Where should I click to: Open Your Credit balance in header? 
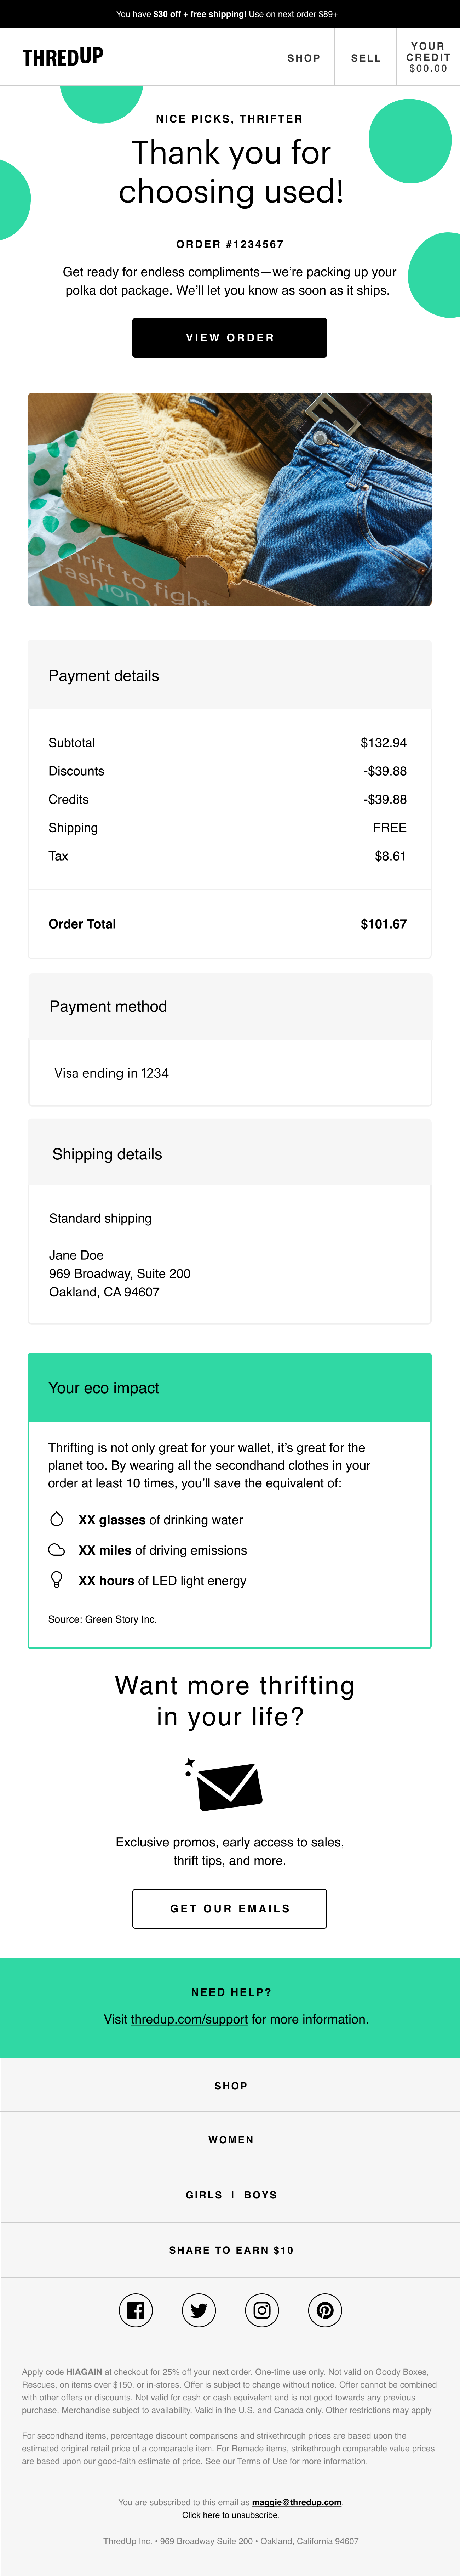click(x=428, y=57)
